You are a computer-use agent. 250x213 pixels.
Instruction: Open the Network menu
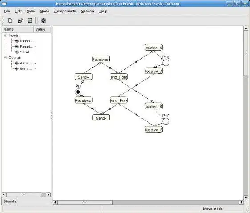88,11
